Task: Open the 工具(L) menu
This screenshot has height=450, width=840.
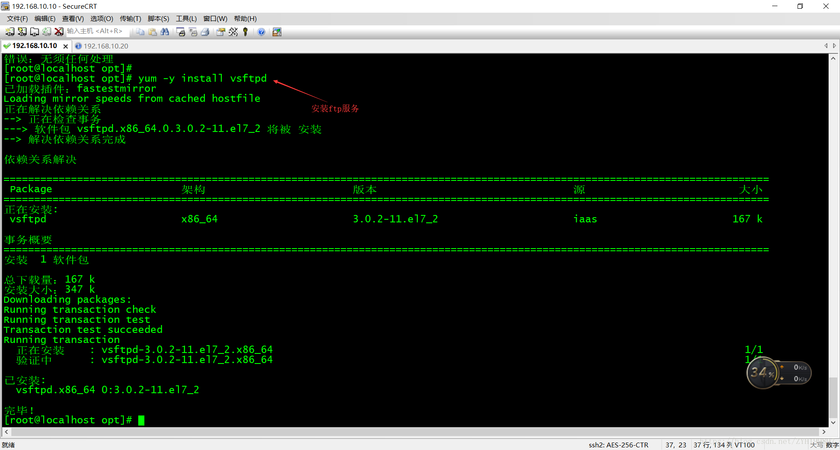Action: pos(186,19)
